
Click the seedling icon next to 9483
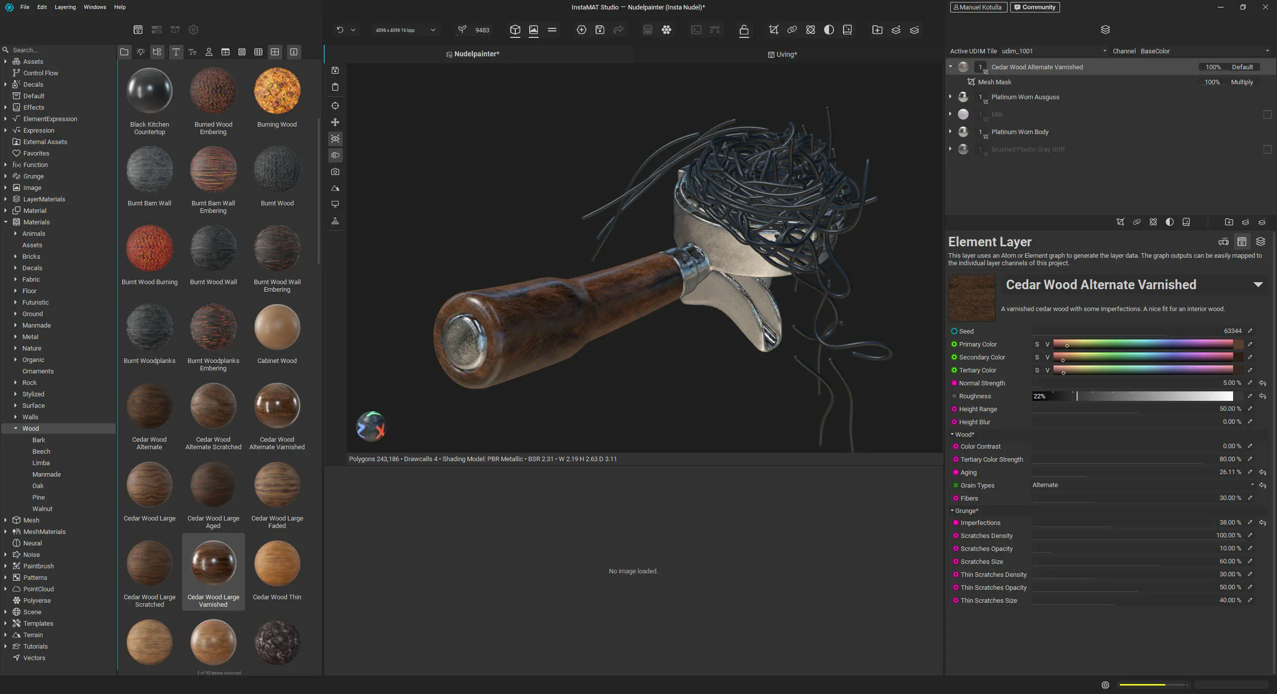click(x=462, y=30)
